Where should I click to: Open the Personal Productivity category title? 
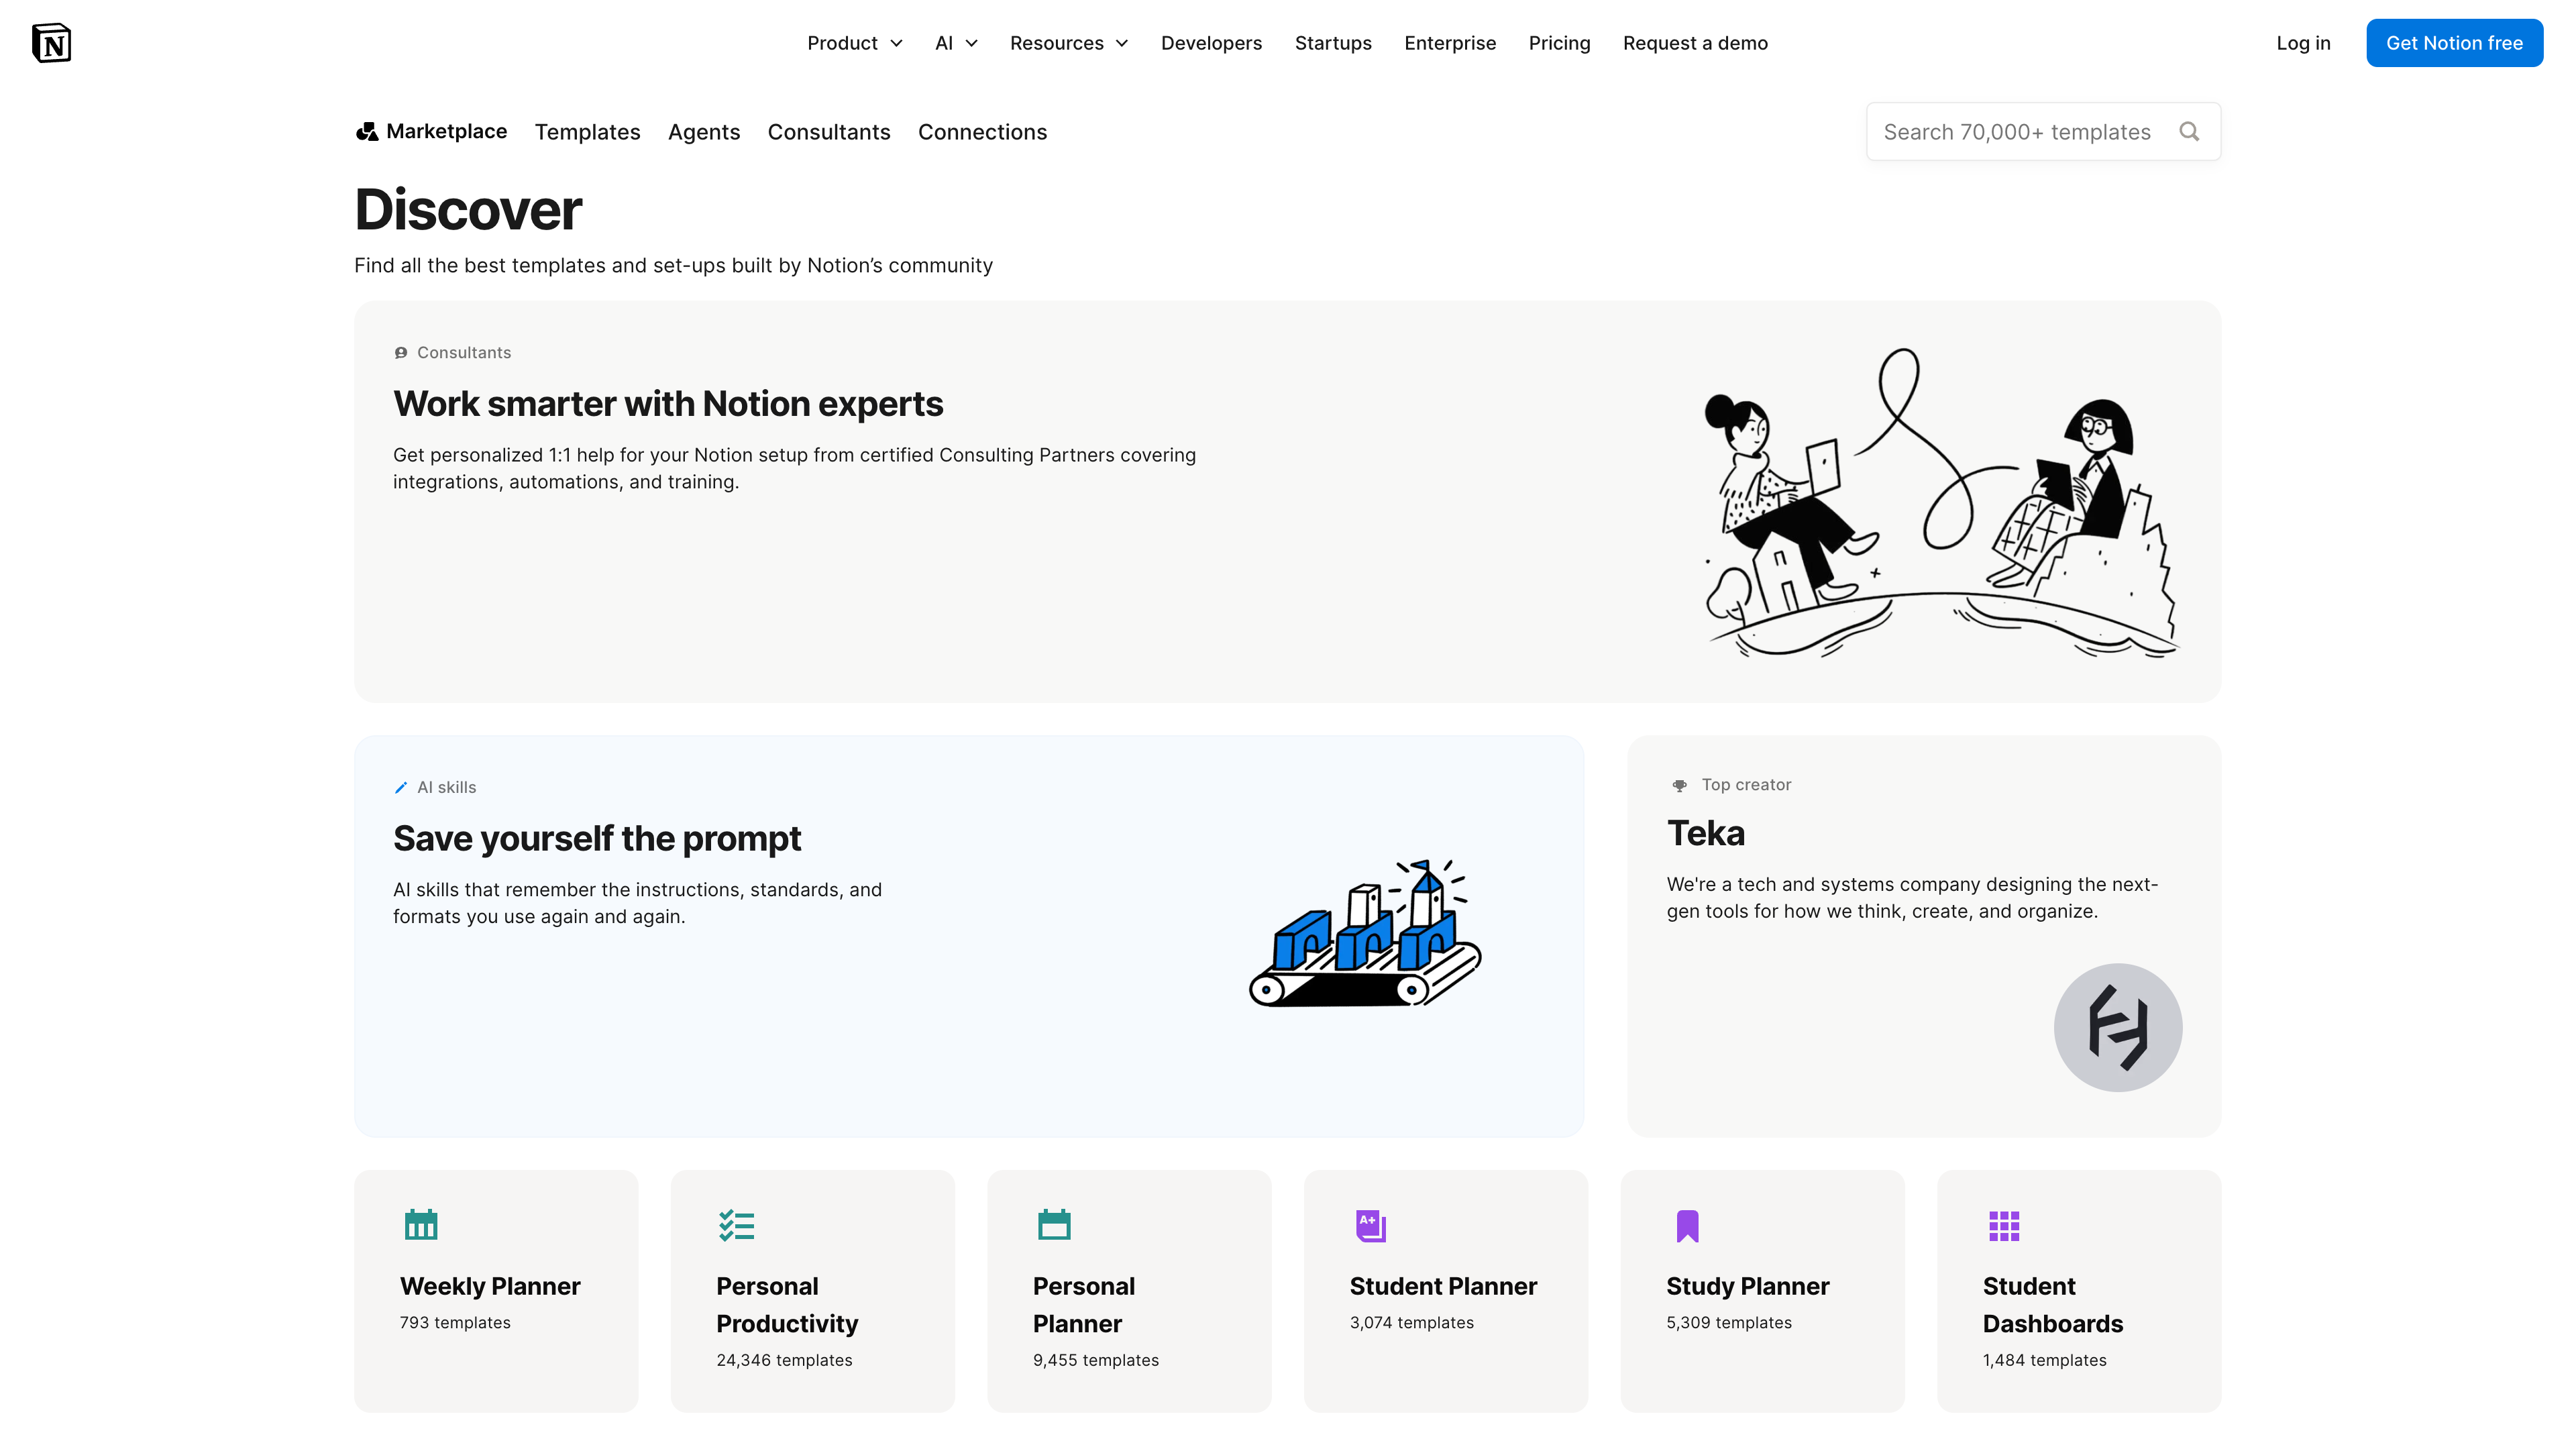point(787,1305)
